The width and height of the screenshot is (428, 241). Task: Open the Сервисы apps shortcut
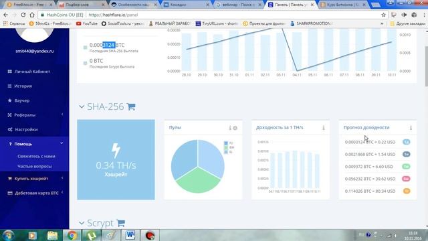click(x=14, y=23)
